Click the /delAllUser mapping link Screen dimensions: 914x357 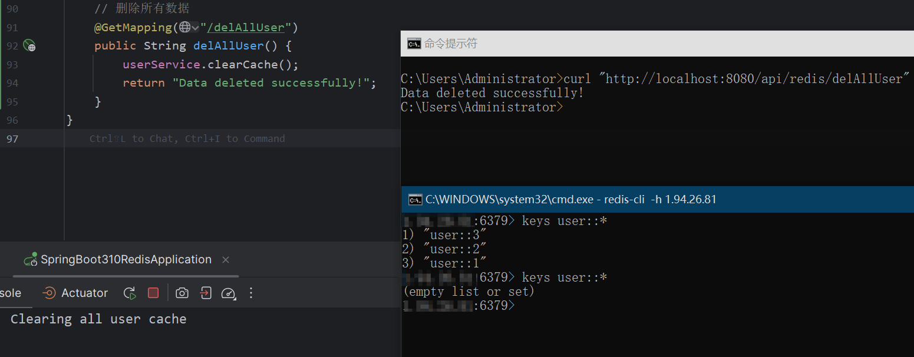[246, 27]
